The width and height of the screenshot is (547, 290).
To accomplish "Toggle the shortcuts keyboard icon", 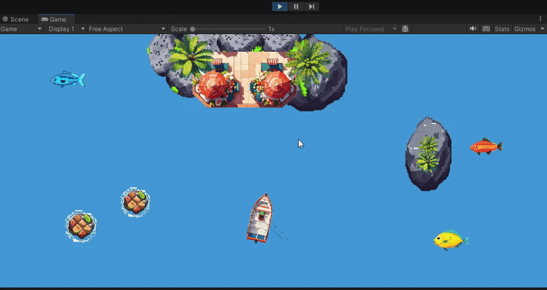I will pyautogui.click(x=486, y=29).
